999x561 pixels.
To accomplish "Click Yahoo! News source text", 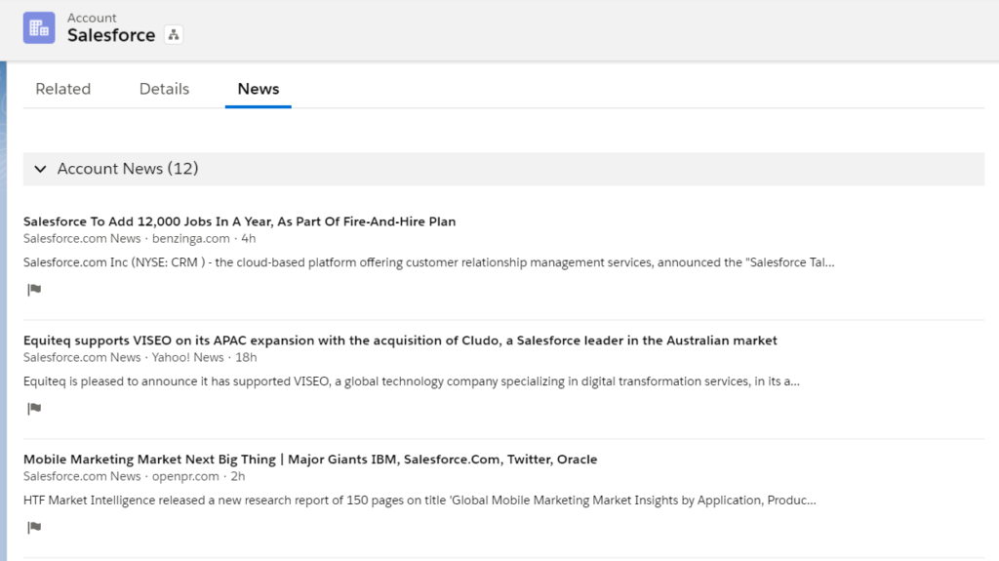I will tap(188, 358).
